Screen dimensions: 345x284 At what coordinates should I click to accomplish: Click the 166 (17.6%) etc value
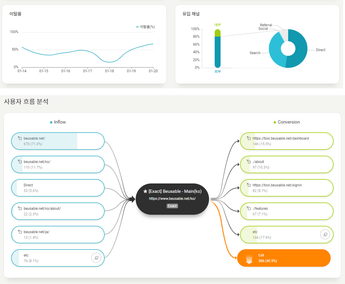(x=262, y=237)
